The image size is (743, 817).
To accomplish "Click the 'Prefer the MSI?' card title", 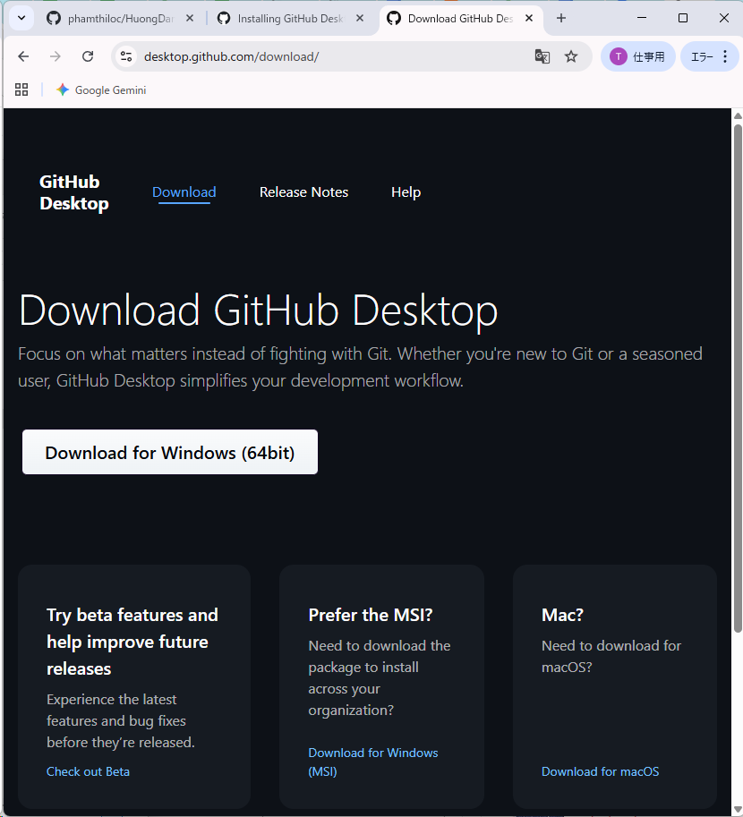I will coord(371,615).
